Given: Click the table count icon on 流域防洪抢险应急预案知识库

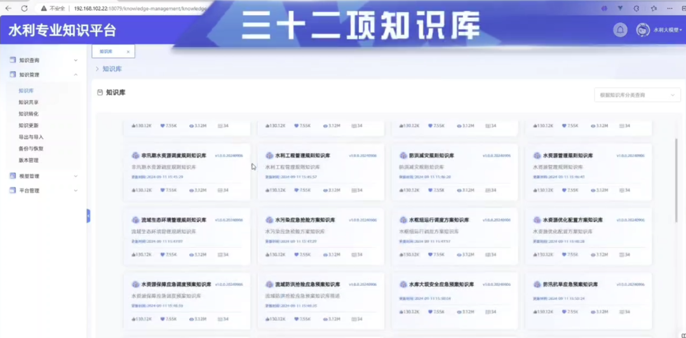Looking at the screenshot, I should [x=354, y=319].
